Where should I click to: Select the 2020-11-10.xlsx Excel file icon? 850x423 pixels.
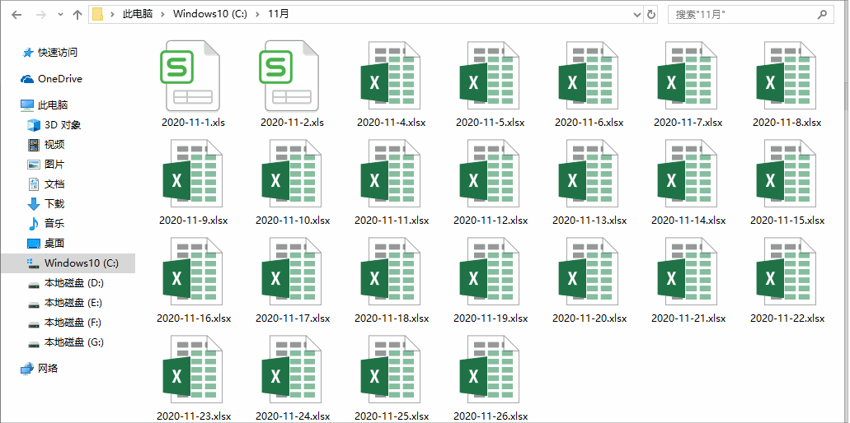click(292, 174)
